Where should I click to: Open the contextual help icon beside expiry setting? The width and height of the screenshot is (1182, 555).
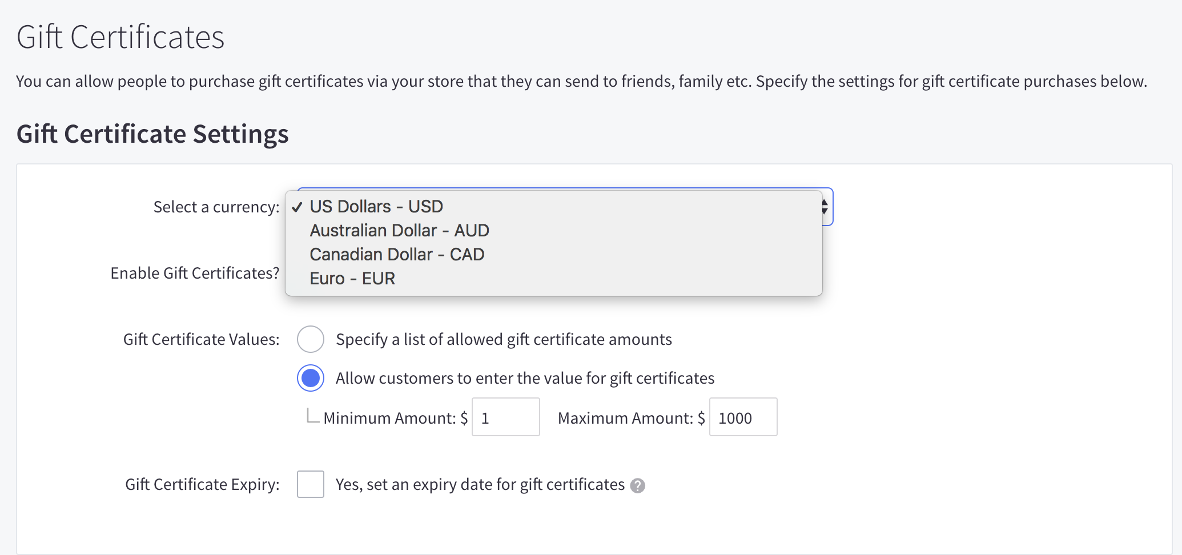point(639,485)
